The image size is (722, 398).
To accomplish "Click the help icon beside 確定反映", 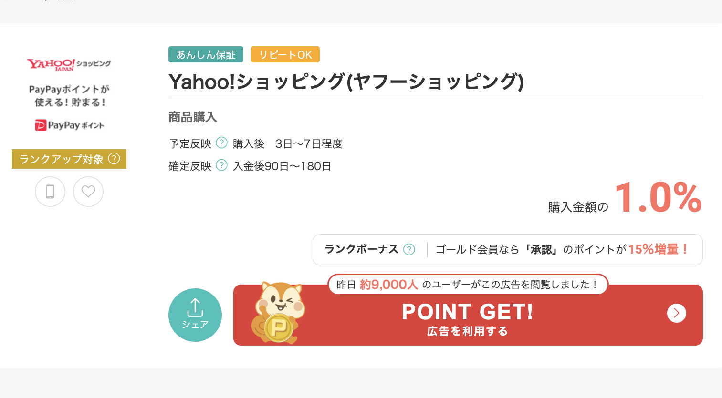I will tap(221, 165).
